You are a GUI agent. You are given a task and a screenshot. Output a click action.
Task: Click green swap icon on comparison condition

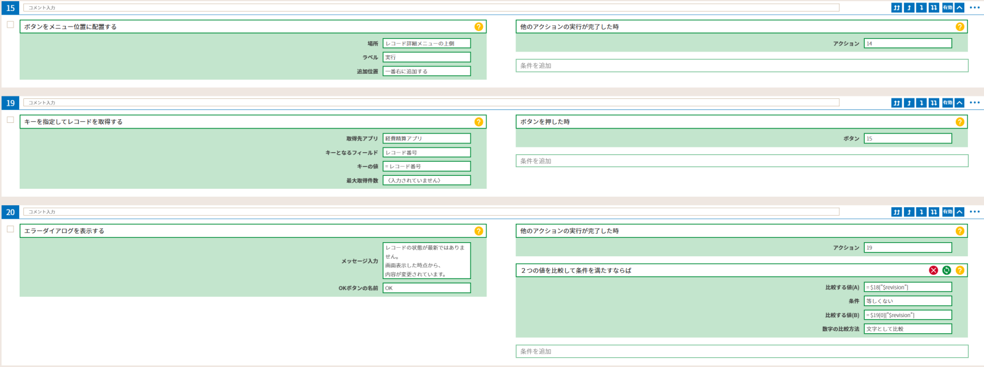[946, 270]
